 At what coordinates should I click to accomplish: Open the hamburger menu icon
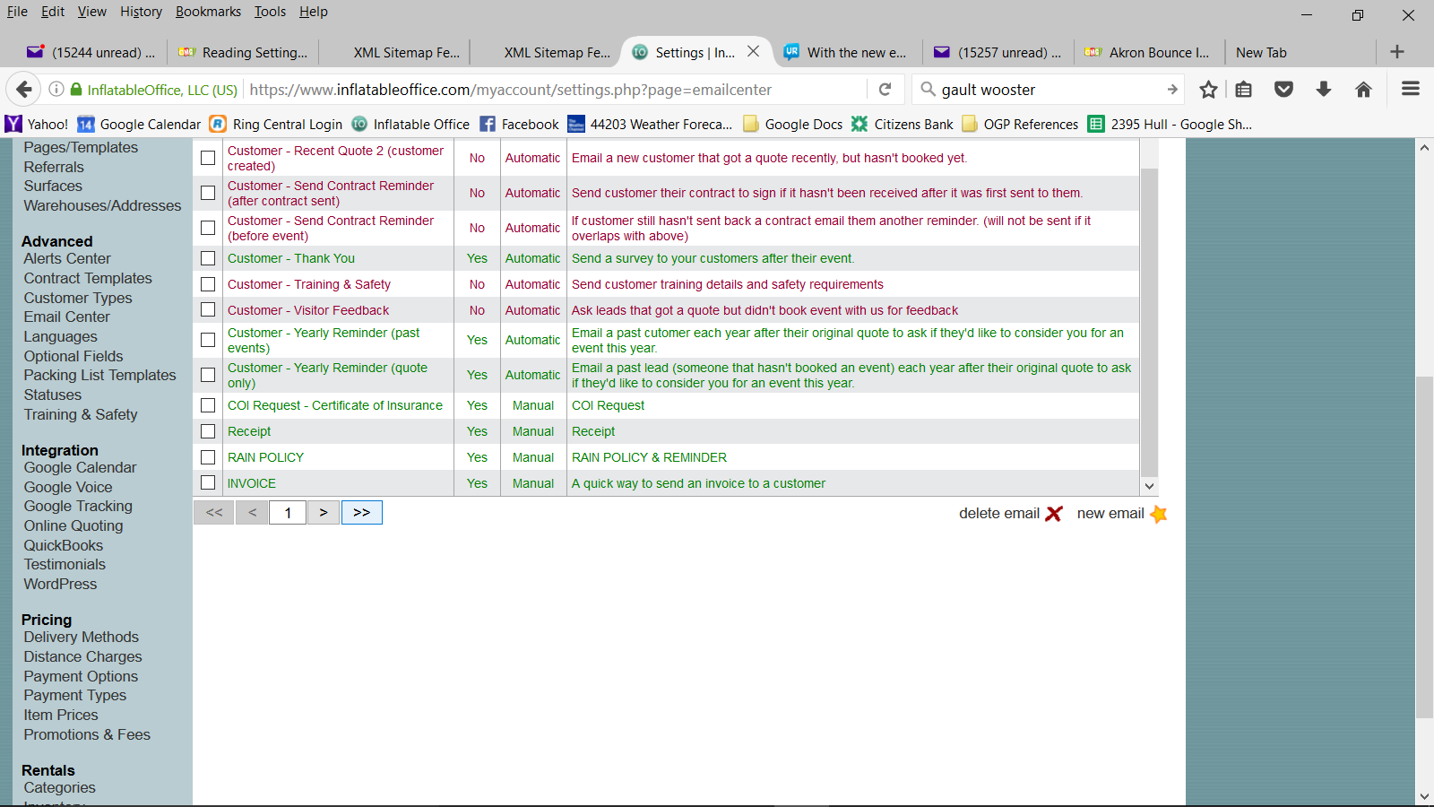tap(1410, 89)
